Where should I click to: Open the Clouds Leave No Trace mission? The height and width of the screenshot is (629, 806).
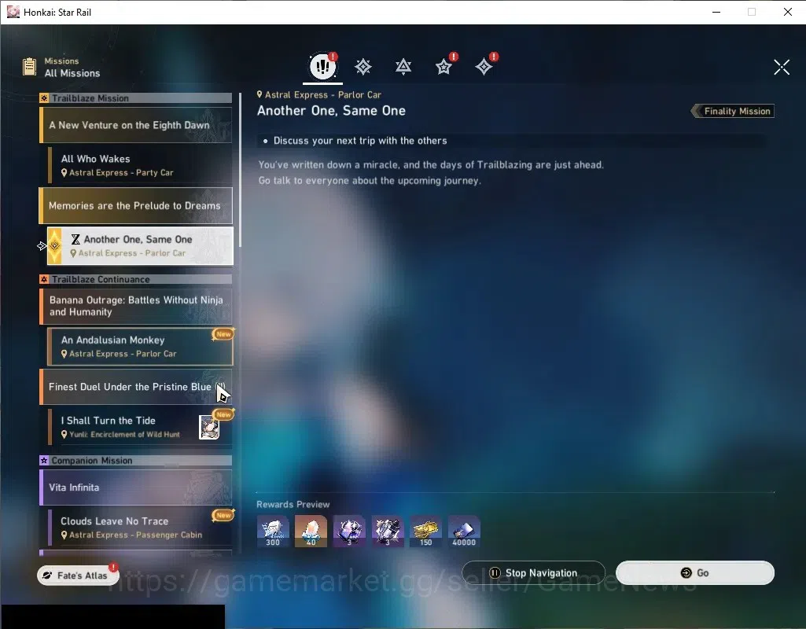[x=140, y=528]
